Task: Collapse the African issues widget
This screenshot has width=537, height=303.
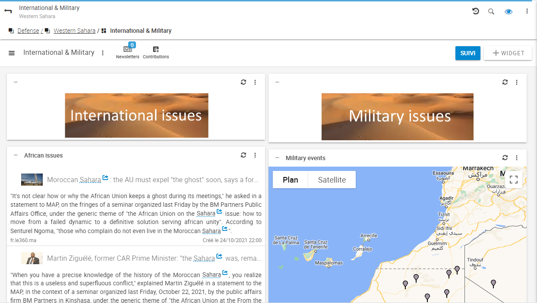Action: point(16,155)
